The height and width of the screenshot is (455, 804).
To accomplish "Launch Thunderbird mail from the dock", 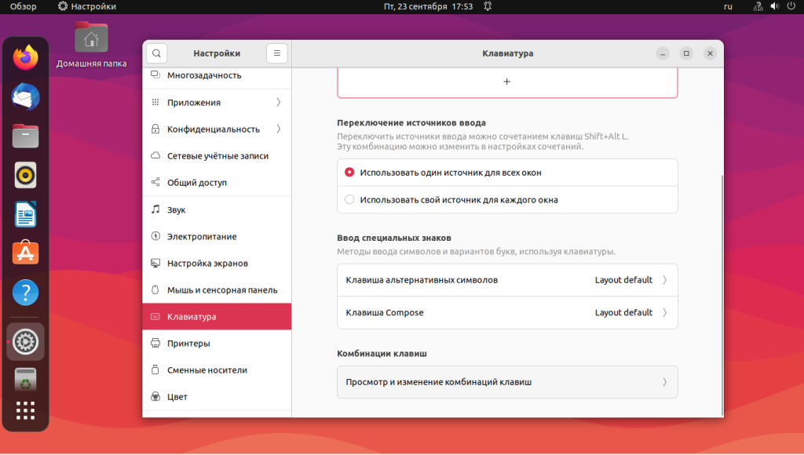I will click(25, 96).
